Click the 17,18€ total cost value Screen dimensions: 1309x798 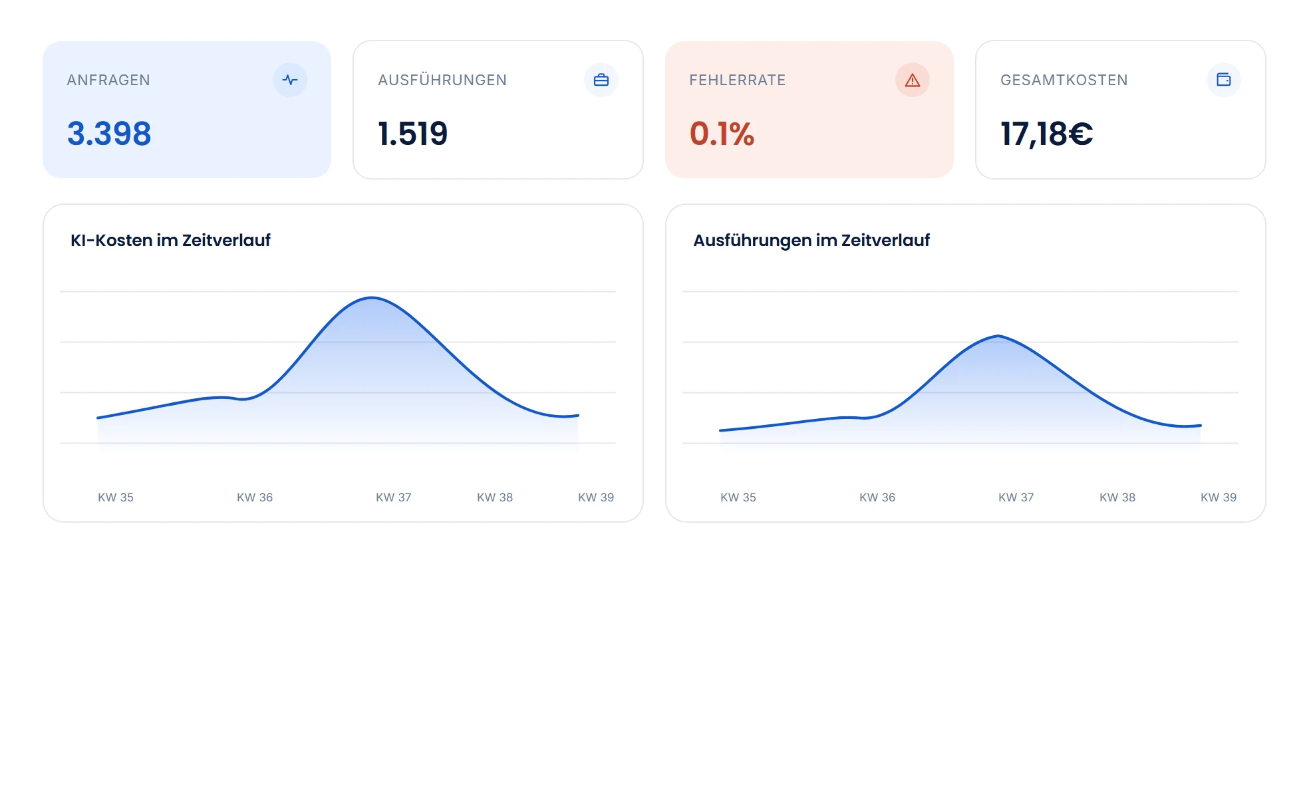[x=1046, y=134]
